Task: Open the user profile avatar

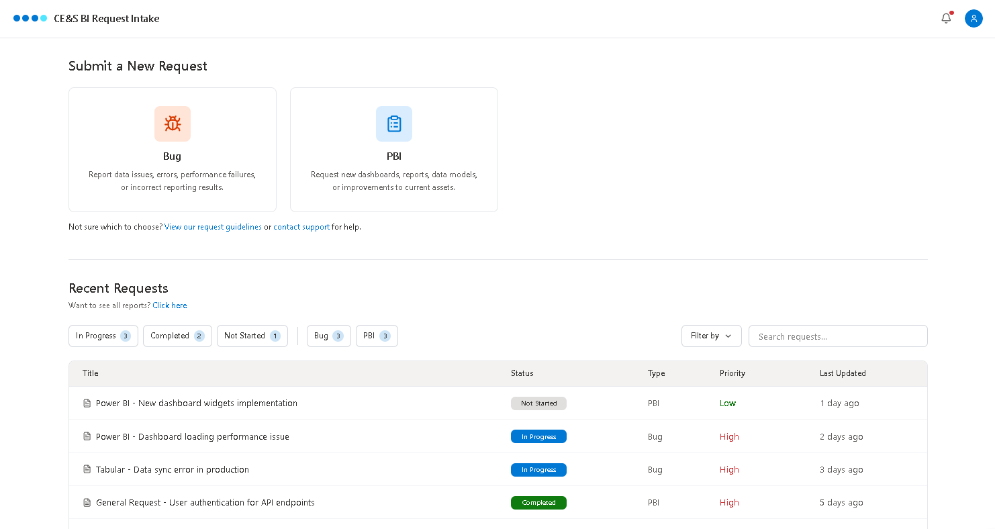Action: tap(974, 18)
